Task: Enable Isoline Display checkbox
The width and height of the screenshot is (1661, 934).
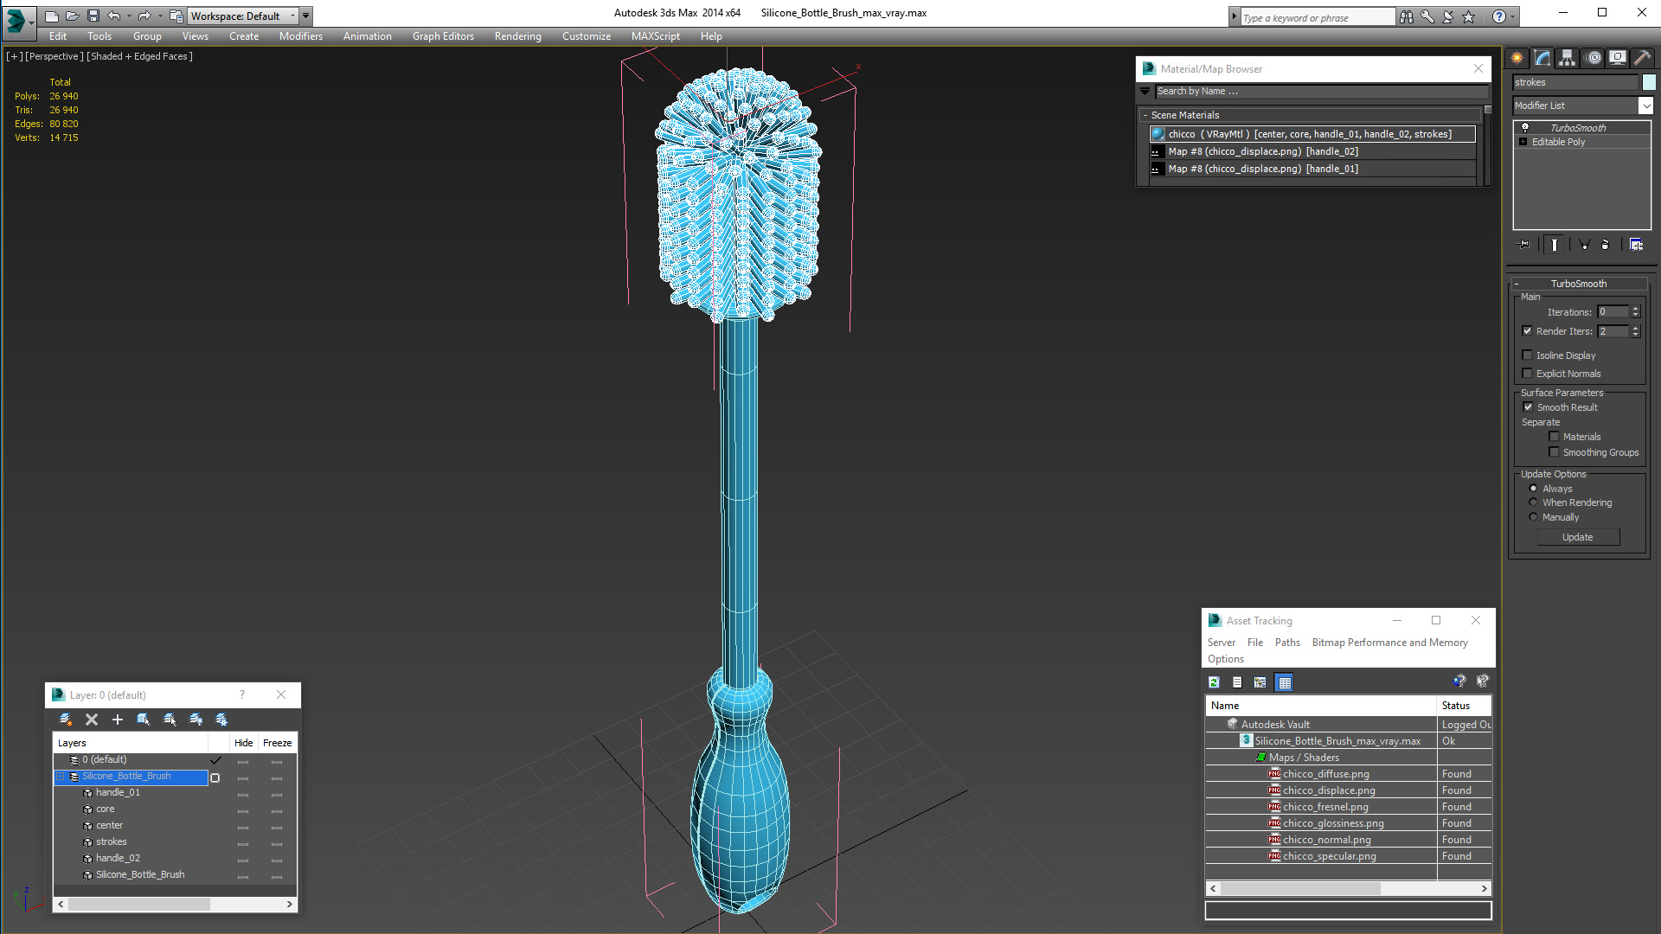Action: click(1528, 355)
